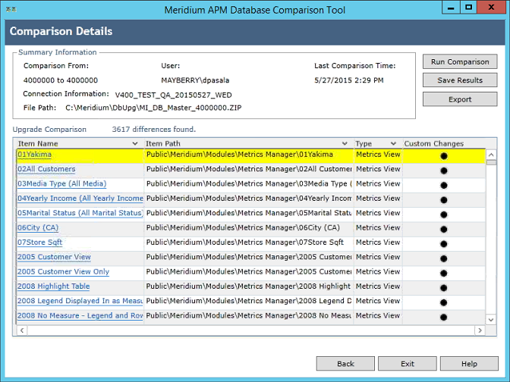The width and height of the screenshot is (510, 382).
Task: Click the Exit button
Action: [408, 364]
